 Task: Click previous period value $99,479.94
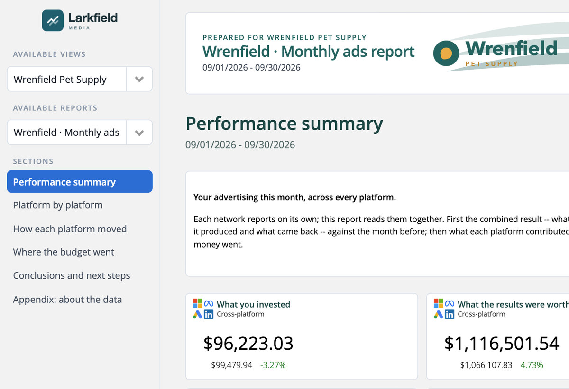tap(232, 365)
